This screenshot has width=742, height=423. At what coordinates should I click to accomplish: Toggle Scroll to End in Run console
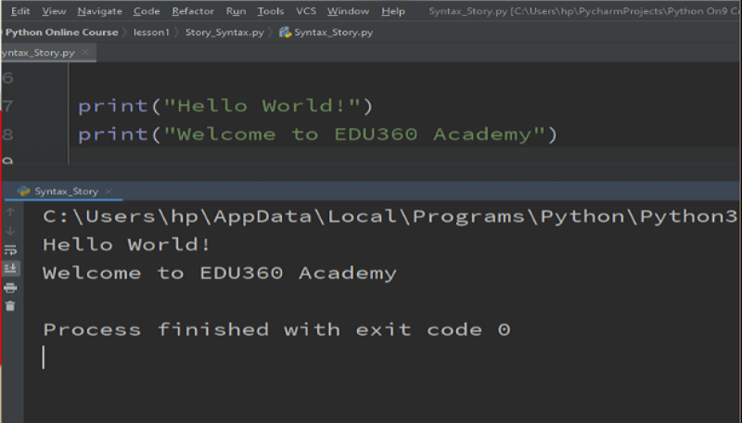[10, 268]
